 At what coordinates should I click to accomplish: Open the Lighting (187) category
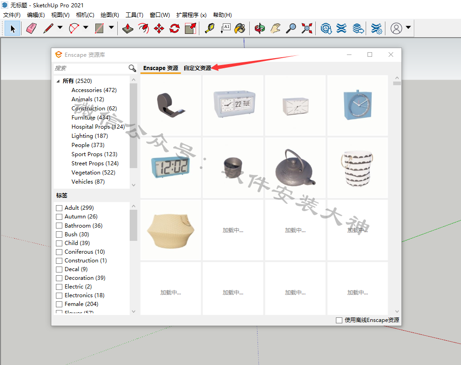90,136
